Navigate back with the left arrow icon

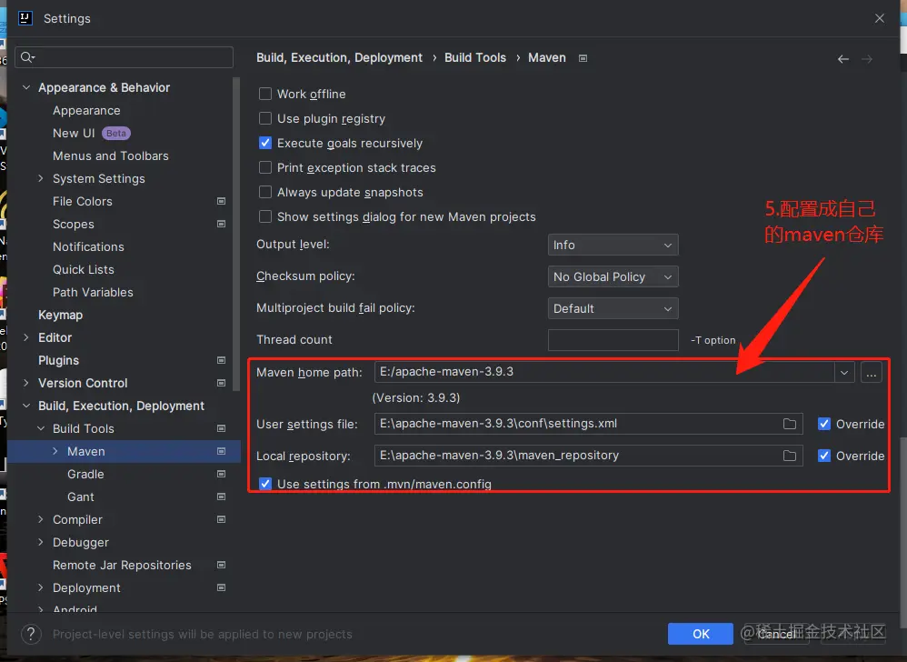point(842,59)
